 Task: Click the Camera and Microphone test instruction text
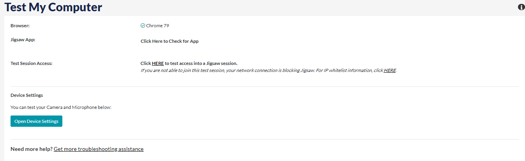point(61,107)
